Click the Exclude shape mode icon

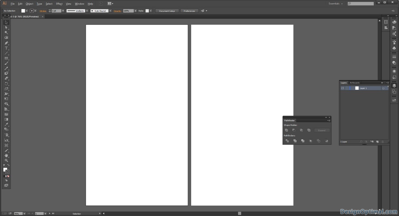[x=309, y=130]
